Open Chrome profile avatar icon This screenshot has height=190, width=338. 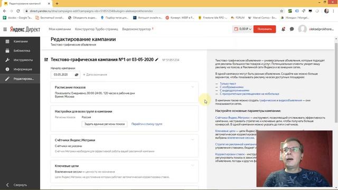326,11
